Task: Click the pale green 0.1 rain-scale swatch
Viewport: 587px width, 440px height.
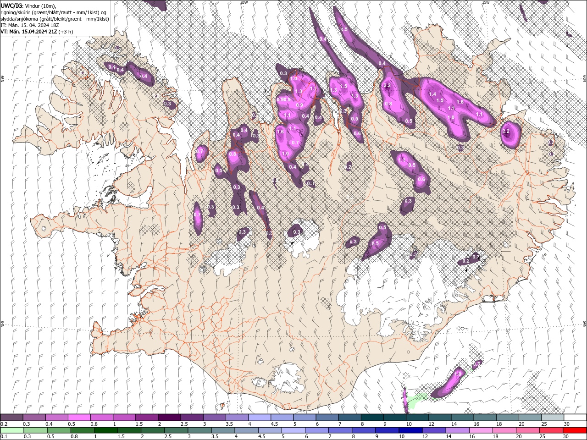Action: (12, 430)
